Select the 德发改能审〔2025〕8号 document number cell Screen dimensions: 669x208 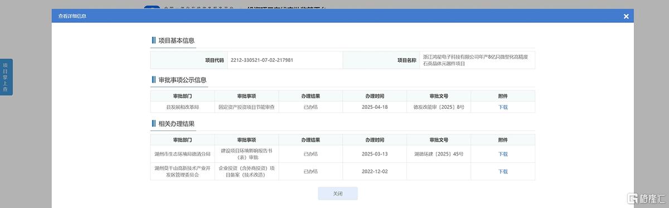coord(439,107)
